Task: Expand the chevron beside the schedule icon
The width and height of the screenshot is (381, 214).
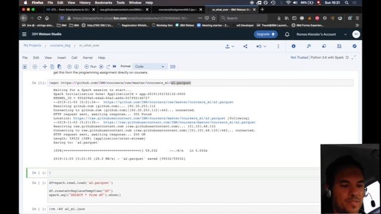Action: click(265, 46)
